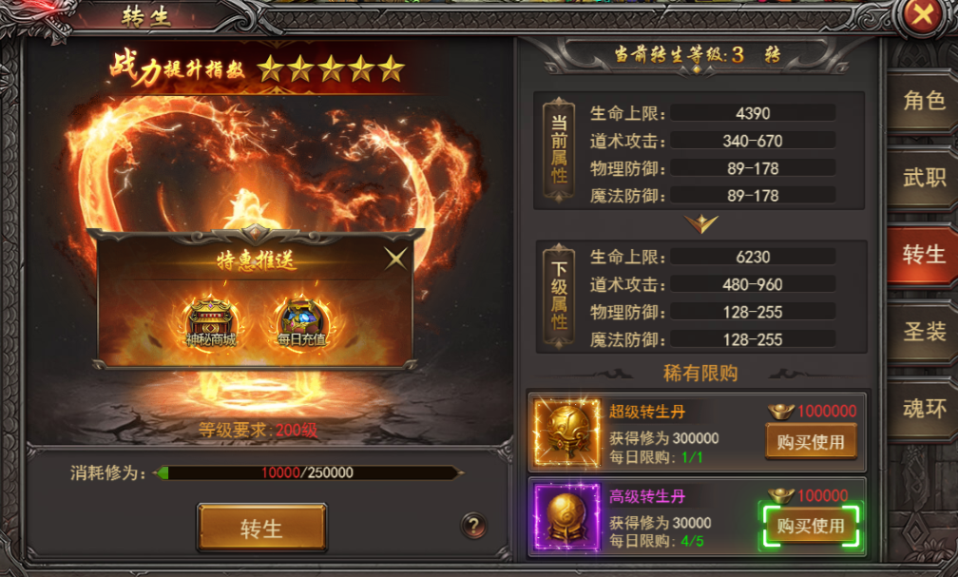Click gold ingot icon beside 100000
This screenshot has width=958, height=577.
(x=780, y=495)
